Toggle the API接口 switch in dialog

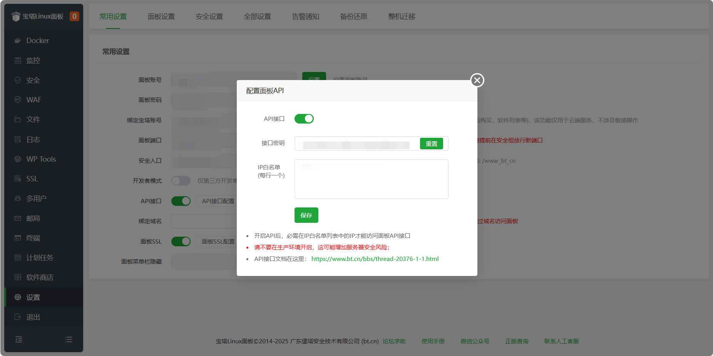click(304, 119)
